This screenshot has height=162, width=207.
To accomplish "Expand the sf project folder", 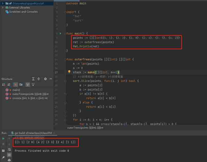I will pos(3,3).
